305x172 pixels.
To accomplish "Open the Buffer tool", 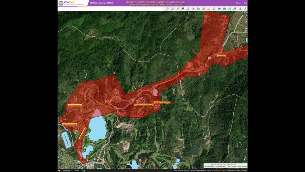I will tap(240, 8).
